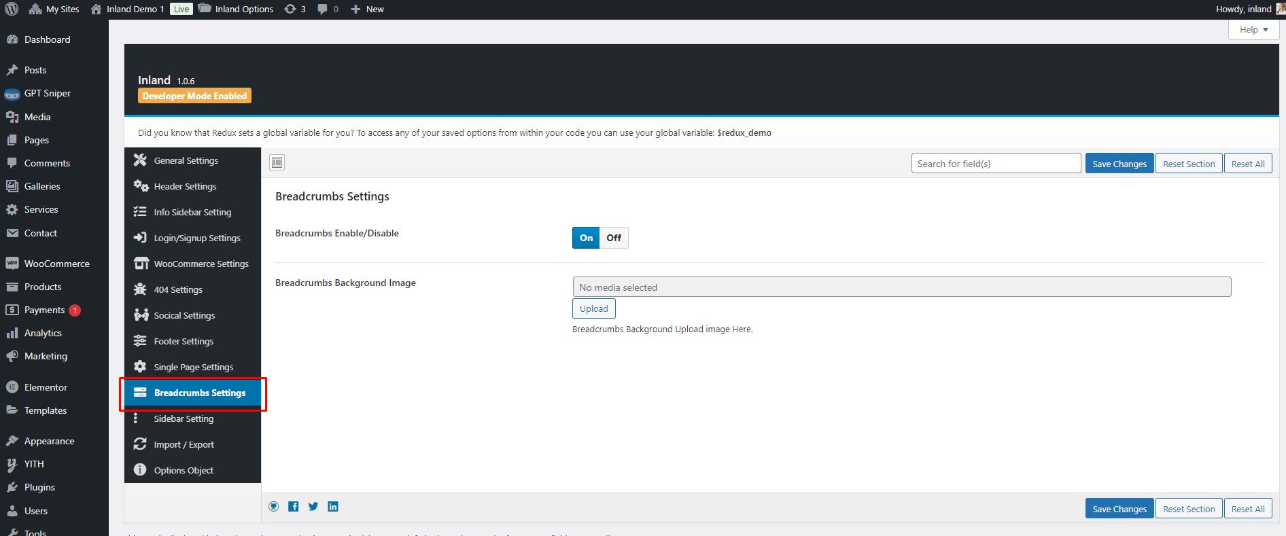Image resolution: width=1286 pixels, height=536 pixels.
Task: Open Footer Settings section
Action: pos(192,341)
